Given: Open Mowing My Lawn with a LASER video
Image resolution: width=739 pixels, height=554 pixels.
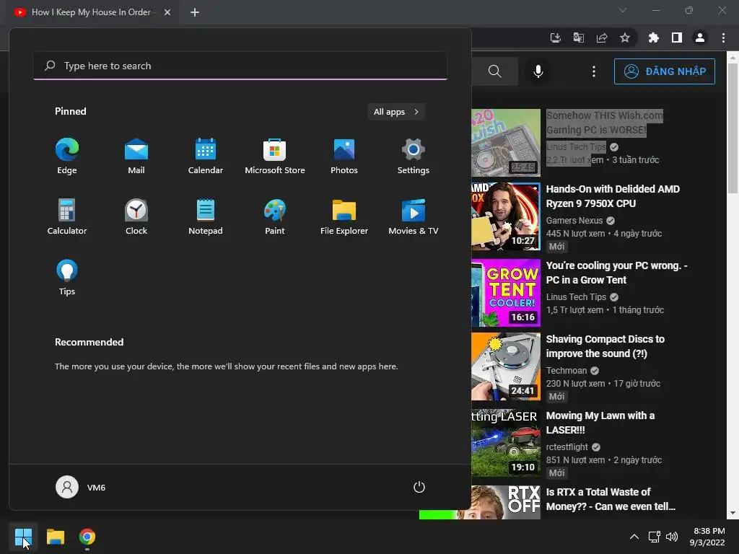Looking at the screenshot, I should click(x=600, y=423).
